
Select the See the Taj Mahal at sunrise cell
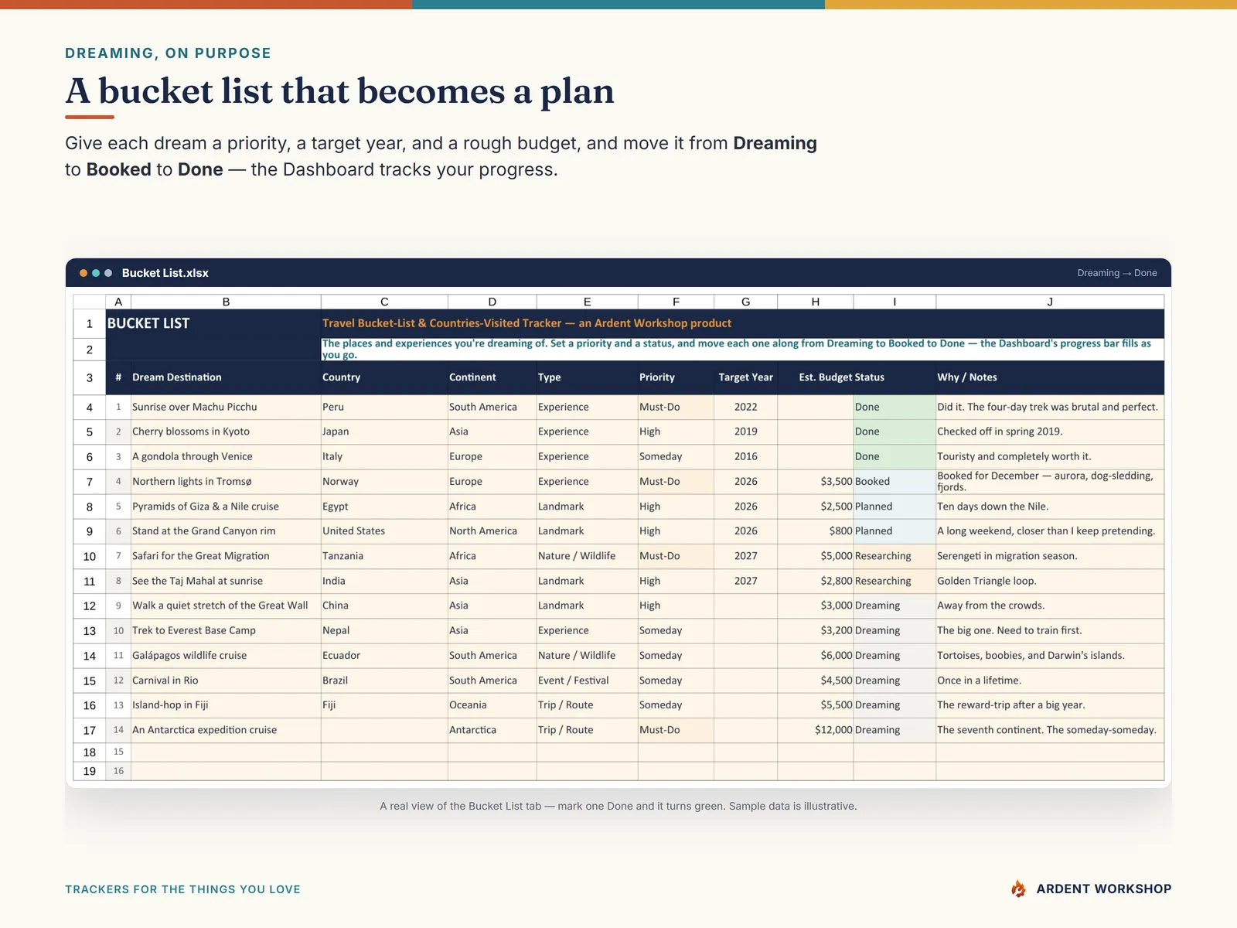point(226,581)
